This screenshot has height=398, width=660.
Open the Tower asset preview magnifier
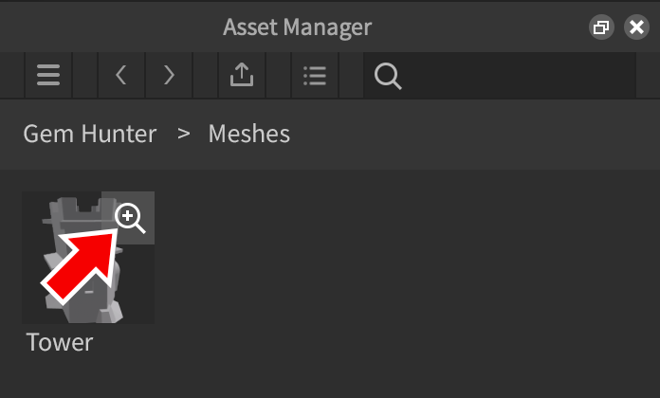click(x=131, y=219)
